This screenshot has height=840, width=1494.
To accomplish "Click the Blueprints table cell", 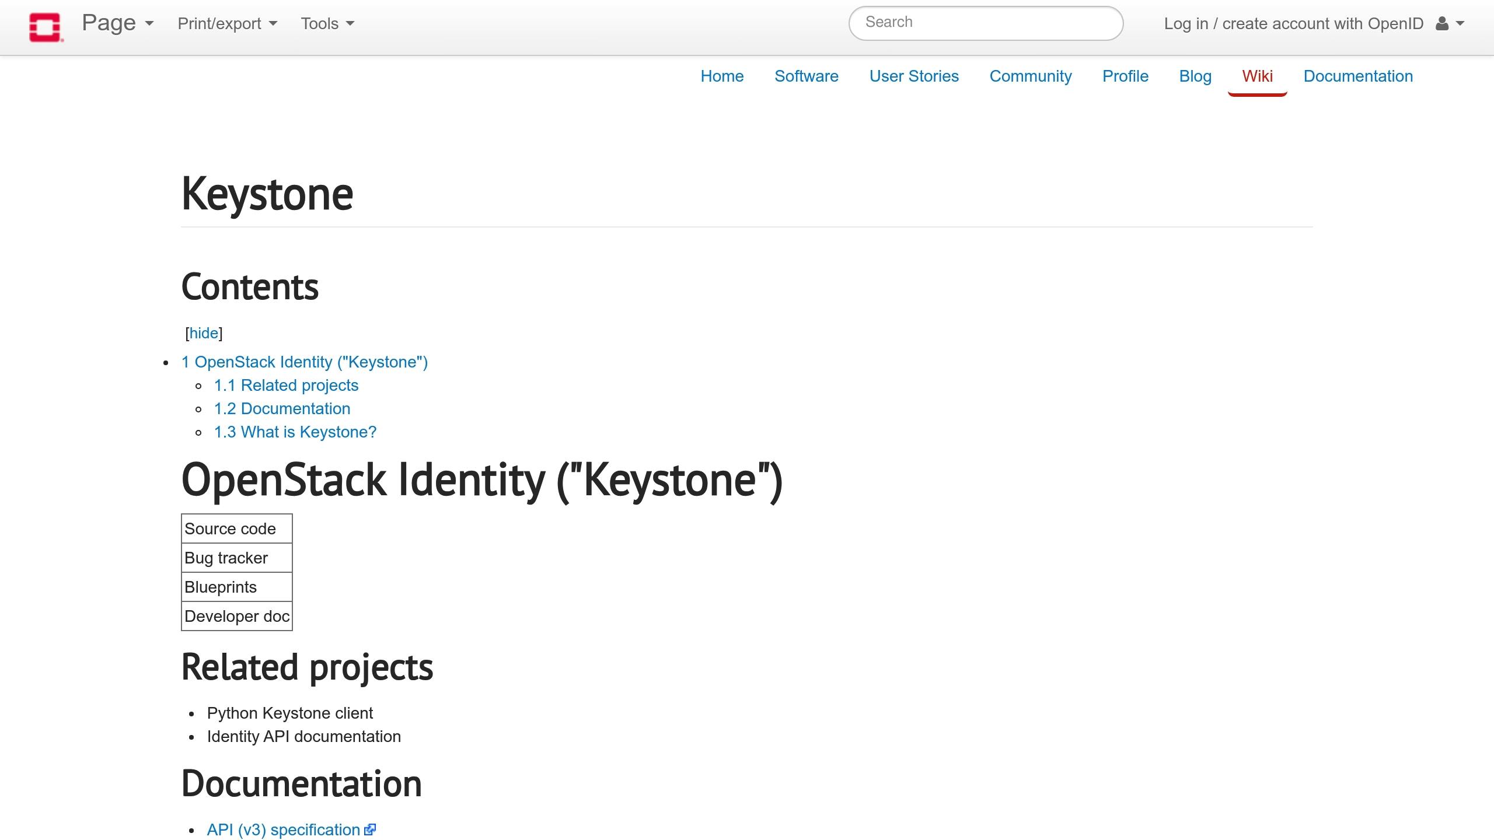I will point(237,587).
